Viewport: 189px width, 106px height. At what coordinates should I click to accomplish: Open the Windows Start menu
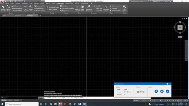pyautogui.click(x=2, y=104)
